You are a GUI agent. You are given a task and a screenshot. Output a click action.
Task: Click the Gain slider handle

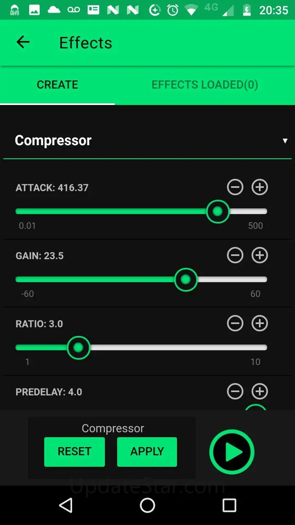[186, 279]
